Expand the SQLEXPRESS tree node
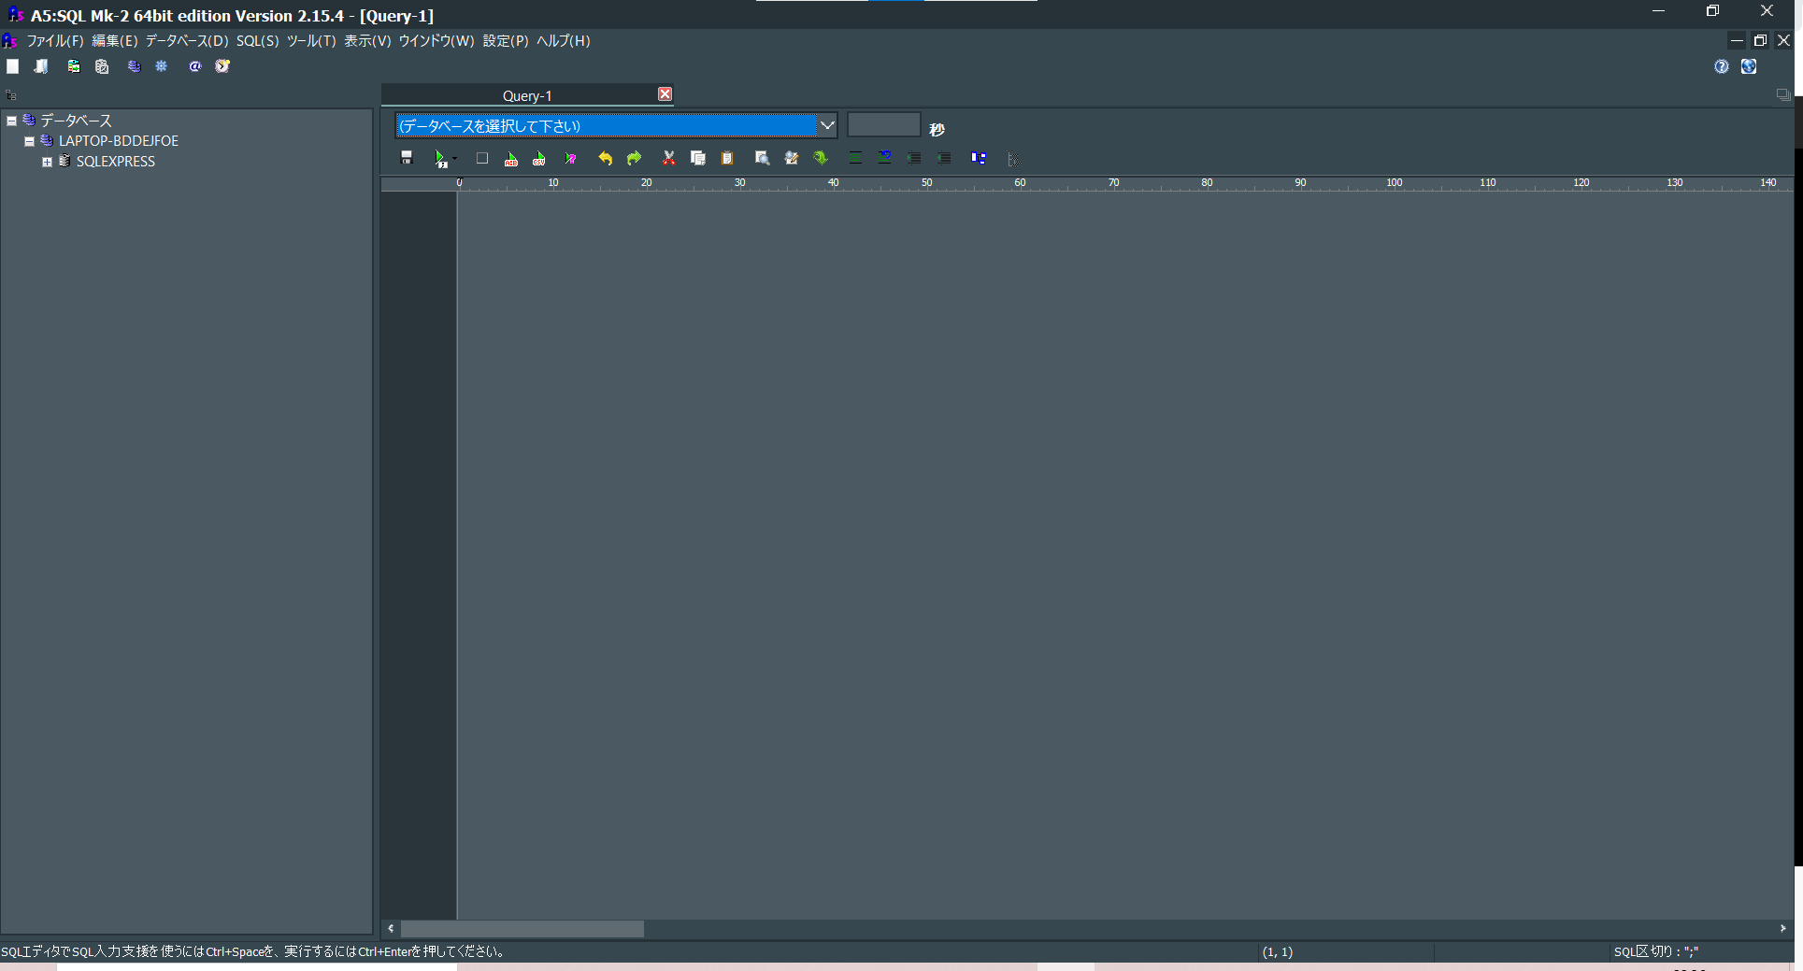Viewport: 1803px width, 971px height. point(47,162)
